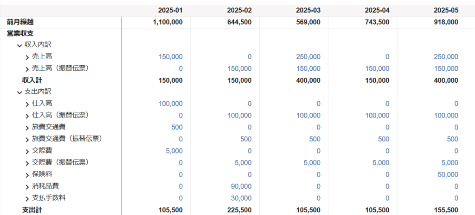
Task: Expand the 旅費交通費 row chevron
Action: coord(27,127)
